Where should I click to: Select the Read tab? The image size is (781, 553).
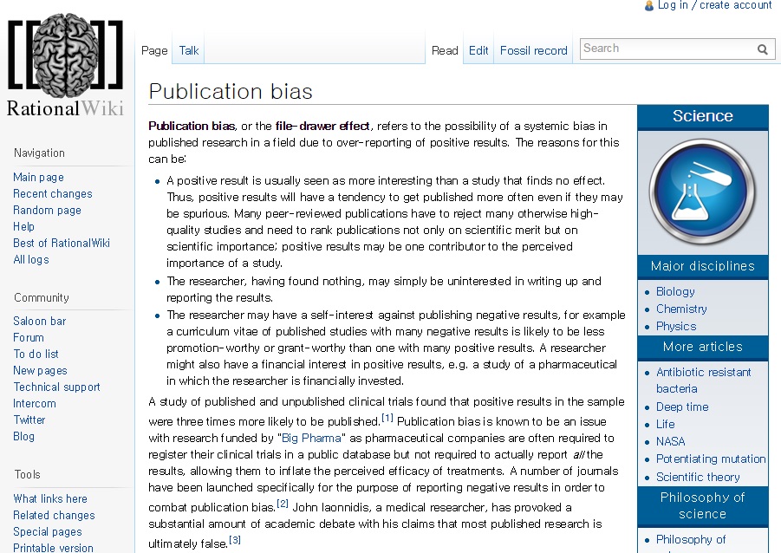445,50
